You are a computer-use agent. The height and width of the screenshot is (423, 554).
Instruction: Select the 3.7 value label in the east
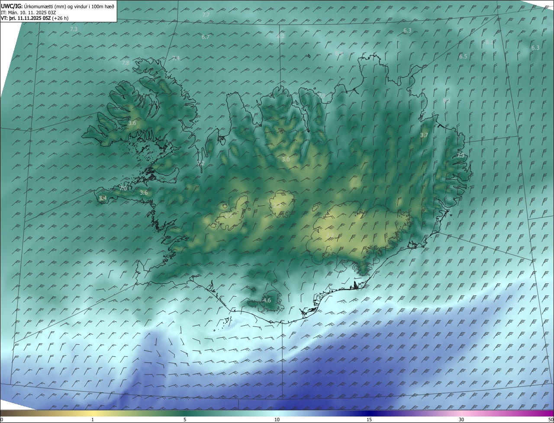coord(424,135)
